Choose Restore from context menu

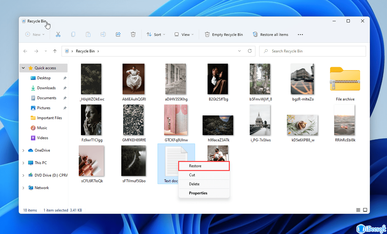(x=204, y=166)
